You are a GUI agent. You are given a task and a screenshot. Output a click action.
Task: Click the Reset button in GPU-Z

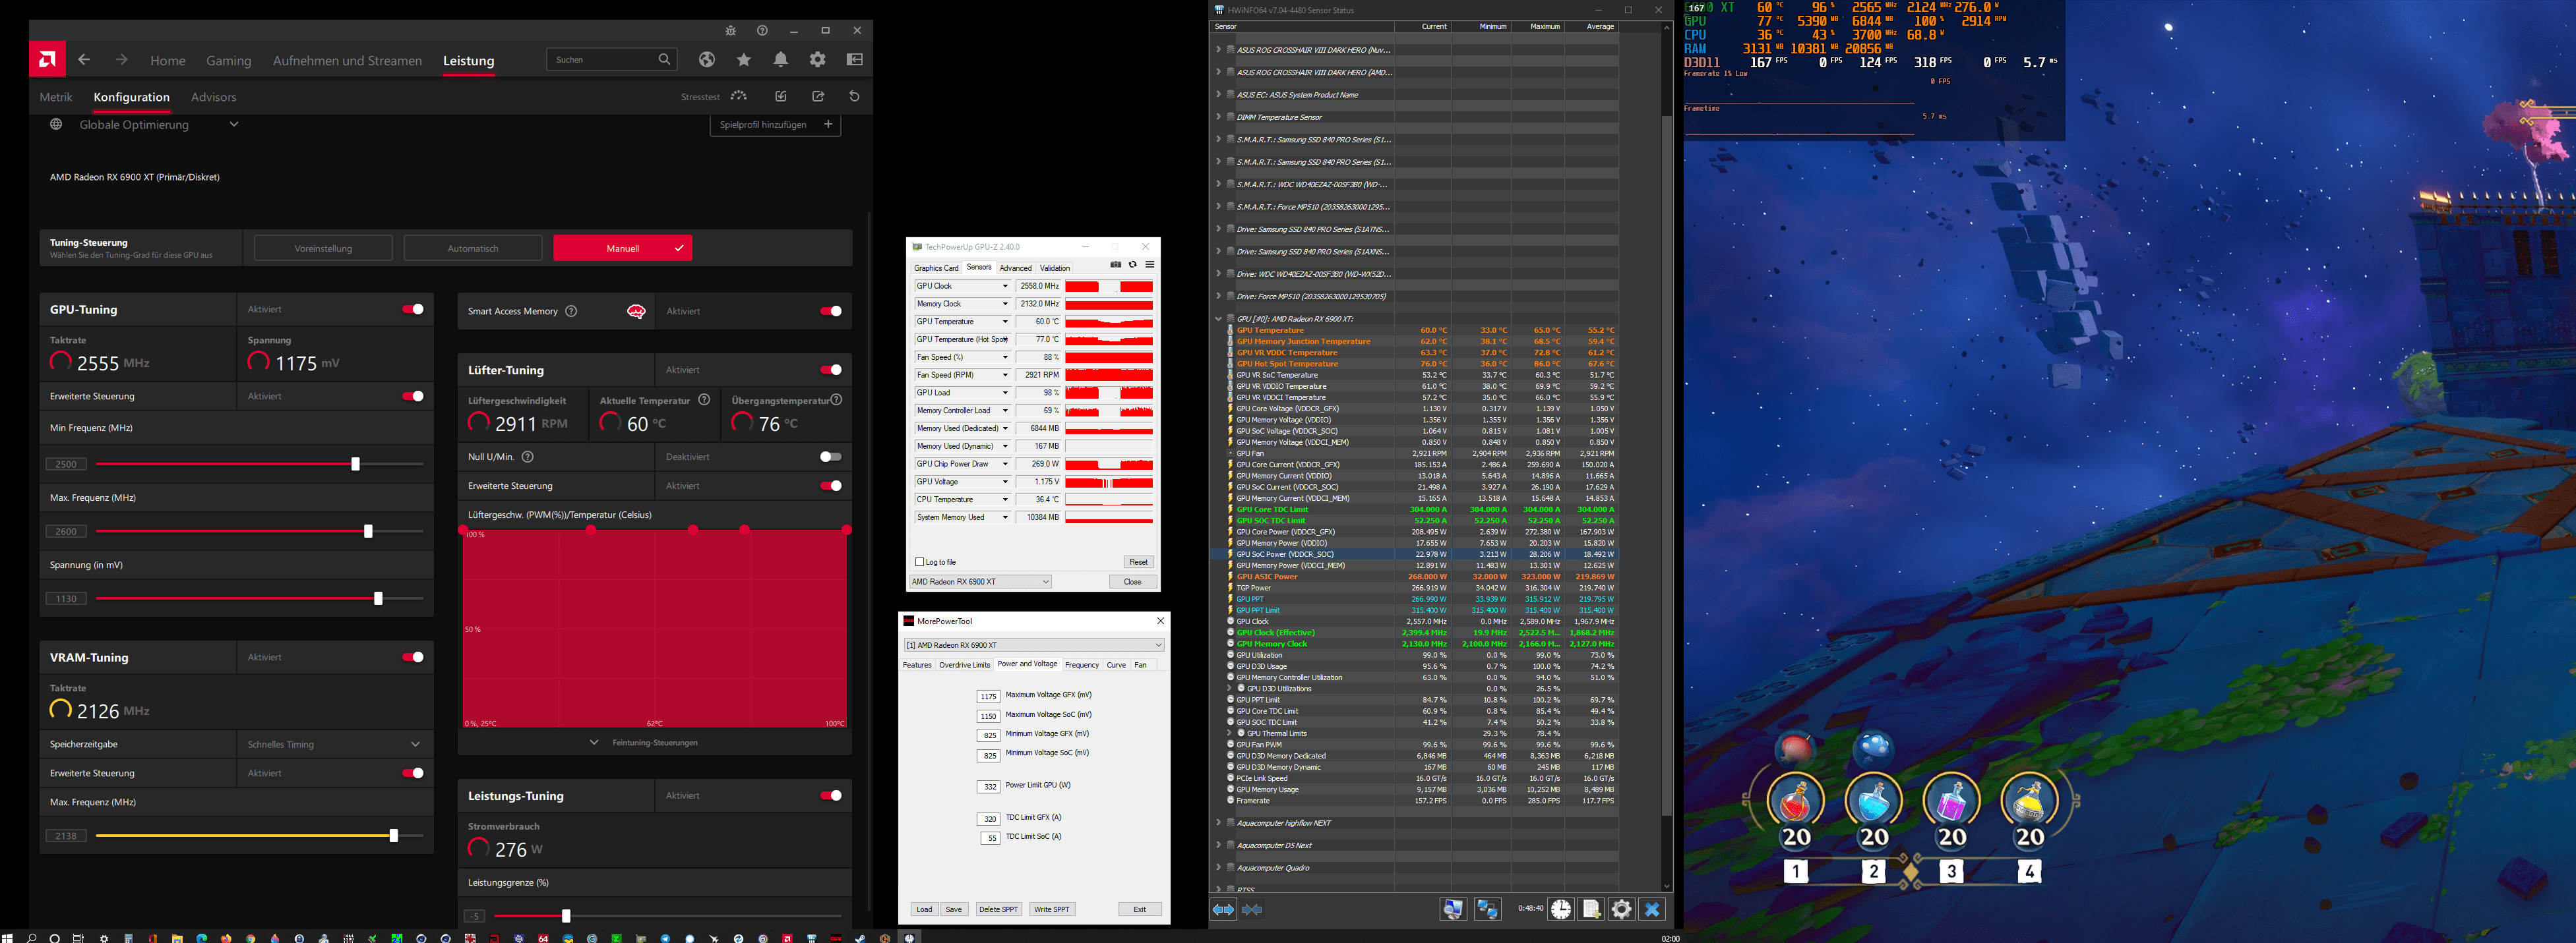1138,562
